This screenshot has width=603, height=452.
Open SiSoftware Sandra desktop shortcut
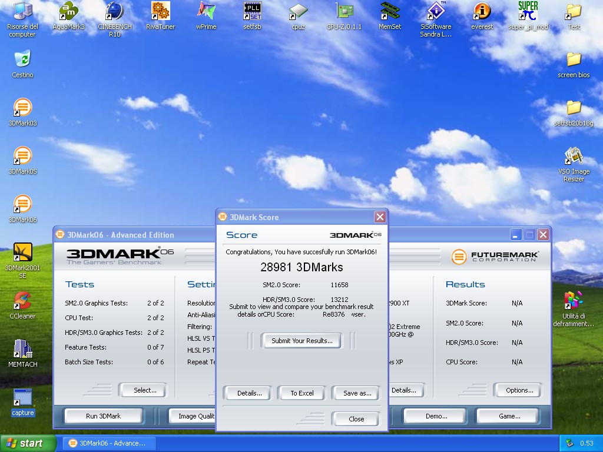click(x=436, y=19)
